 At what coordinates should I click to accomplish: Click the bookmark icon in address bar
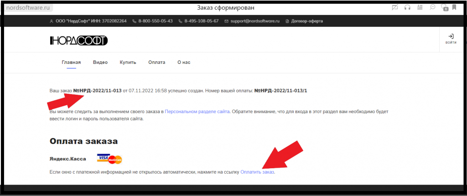(x=454, y=7)
